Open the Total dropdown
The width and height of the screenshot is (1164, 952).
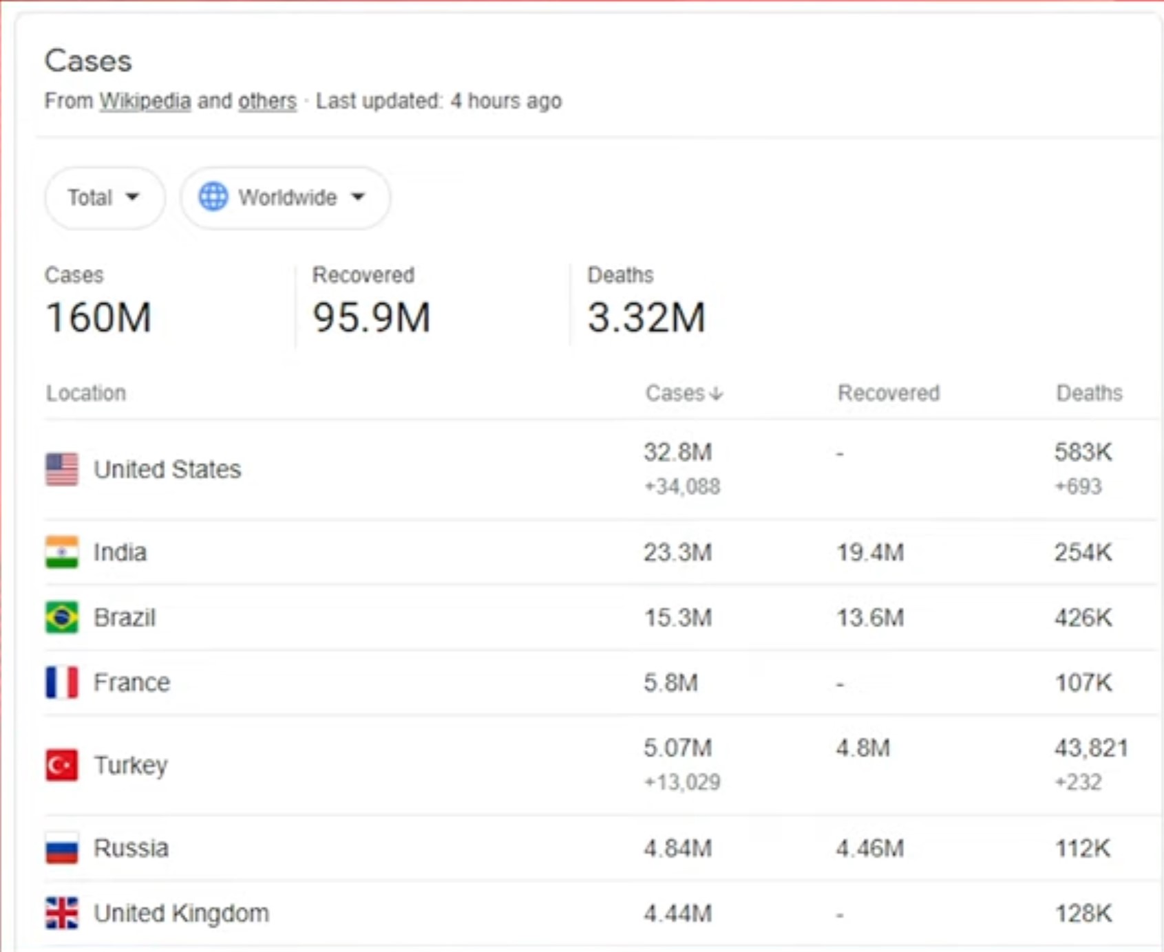point(105,198)
